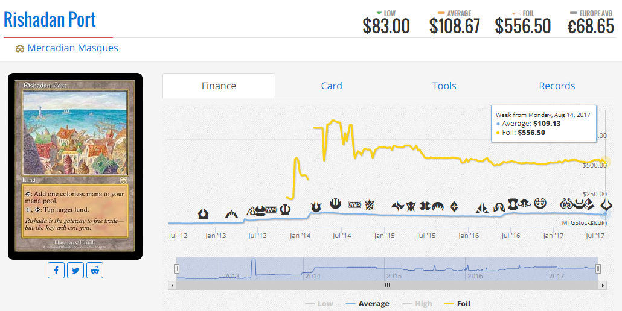Toggle the Foil series in legend

coord(457,304)
